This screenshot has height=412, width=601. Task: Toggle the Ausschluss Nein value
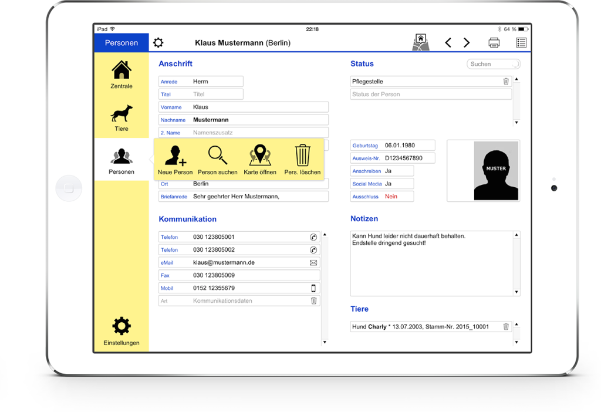click(391, 196)
